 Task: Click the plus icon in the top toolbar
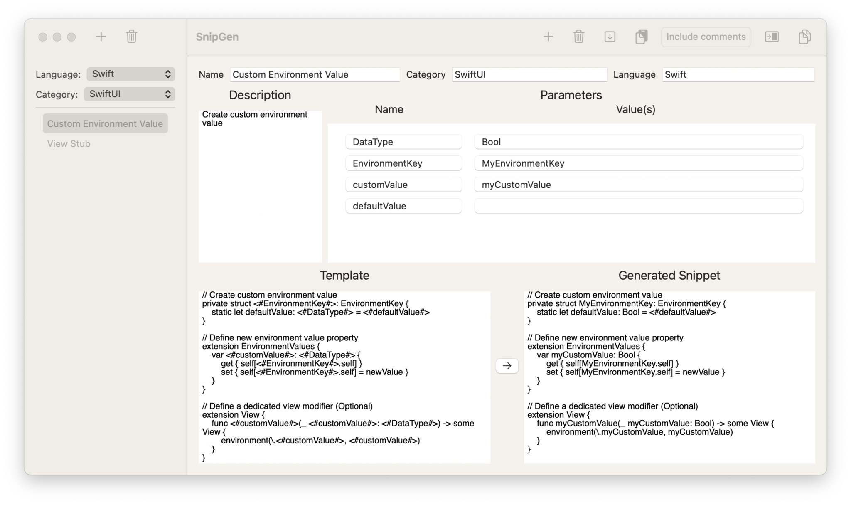tap(548, 37)
